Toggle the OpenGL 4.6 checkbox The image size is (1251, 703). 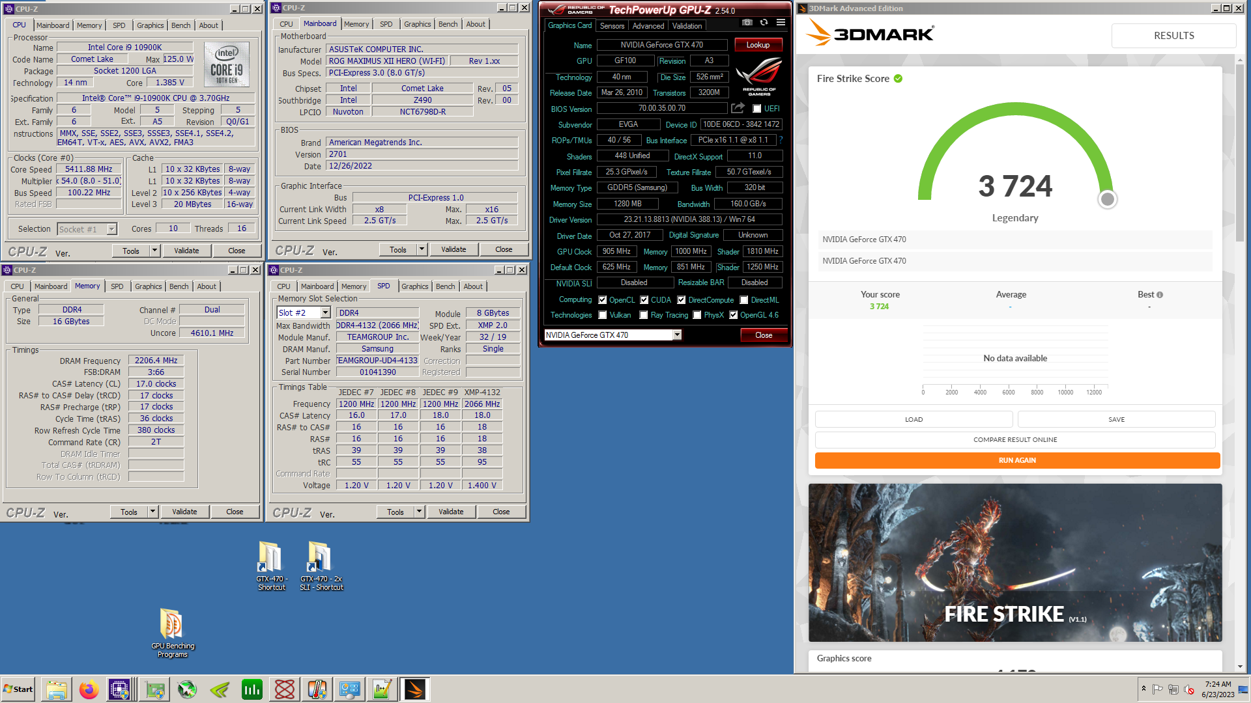click(734, 315)
